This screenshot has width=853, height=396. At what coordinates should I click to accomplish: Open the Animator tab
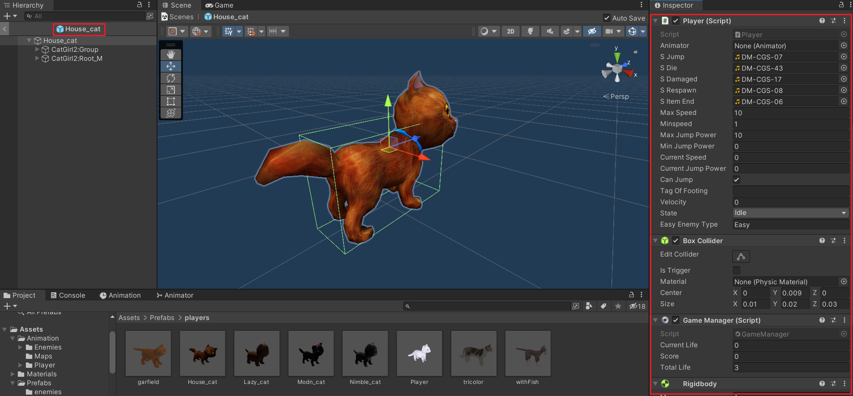175,295
